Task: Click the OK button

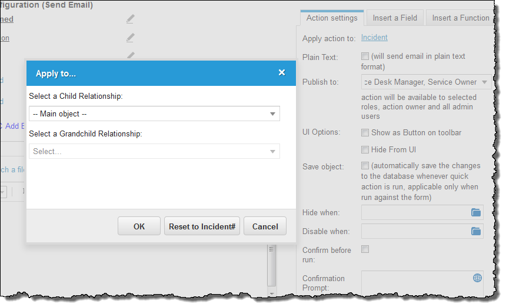Action: (139, 226)
